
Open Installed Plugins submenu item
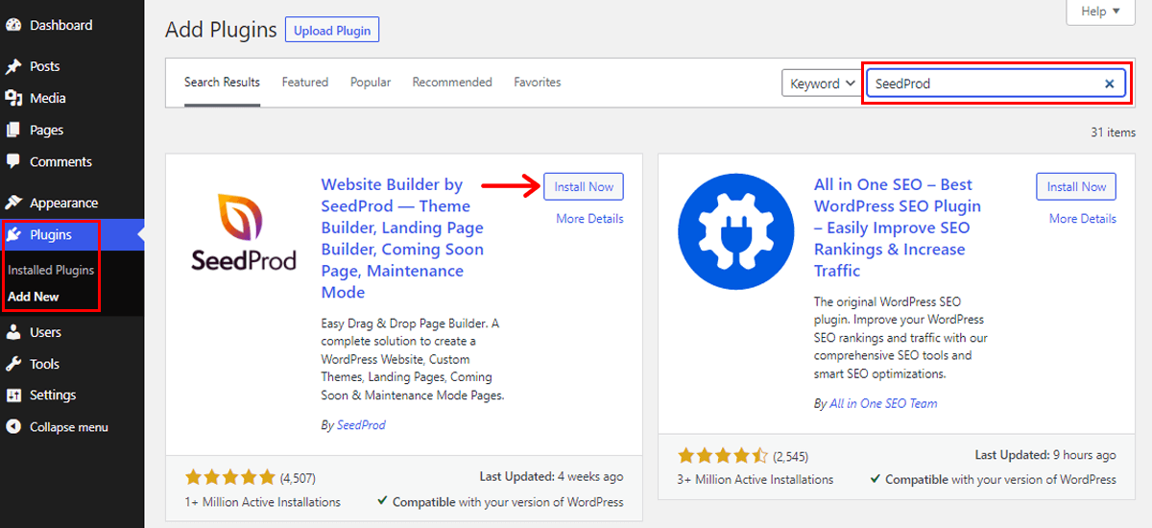point(51,270)
